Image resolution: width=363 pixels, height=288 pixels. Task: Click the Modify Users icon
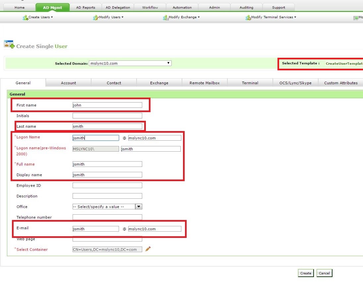(95, 18)
